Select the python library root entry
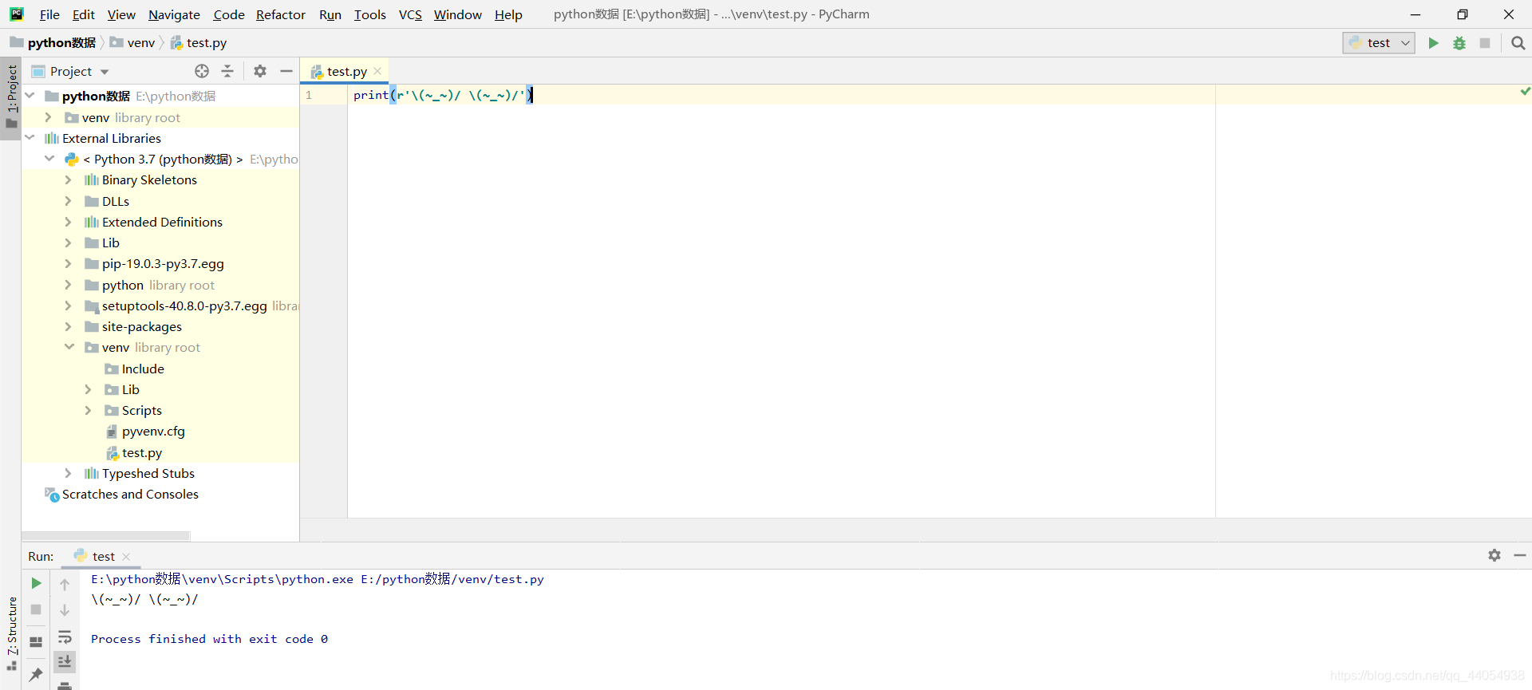Viewport: 1532px width, 690px height. point(150,285)
